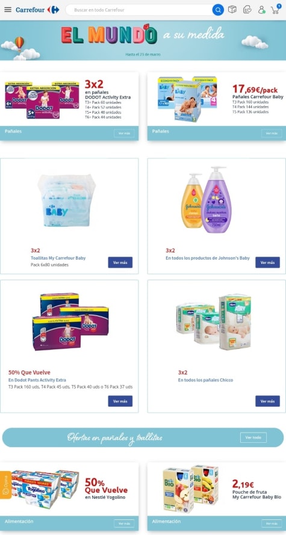Click 'Ver todo' in the Ofertas banner

pos(253,437)
